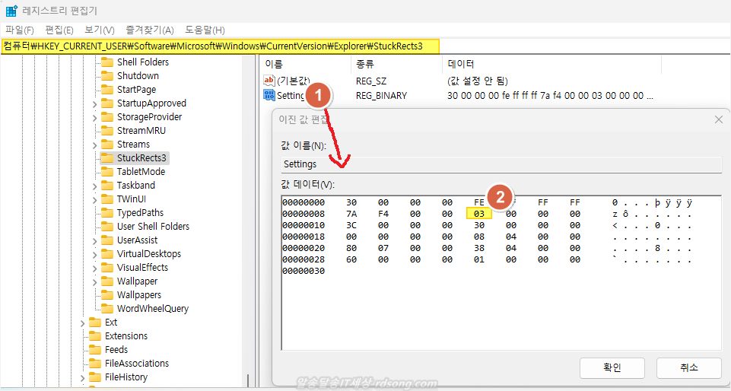Click the Wallpapers folder icon

tap(107, 295)
